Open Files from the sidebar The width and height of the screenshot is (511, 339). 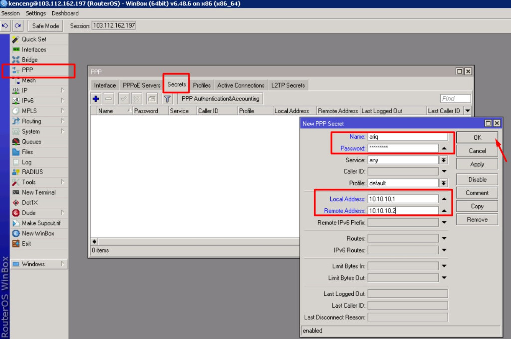(39, 152)
